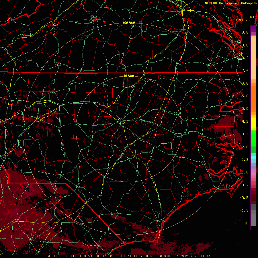Click the 4.2 value on the color scale

[x=245, y=122]
